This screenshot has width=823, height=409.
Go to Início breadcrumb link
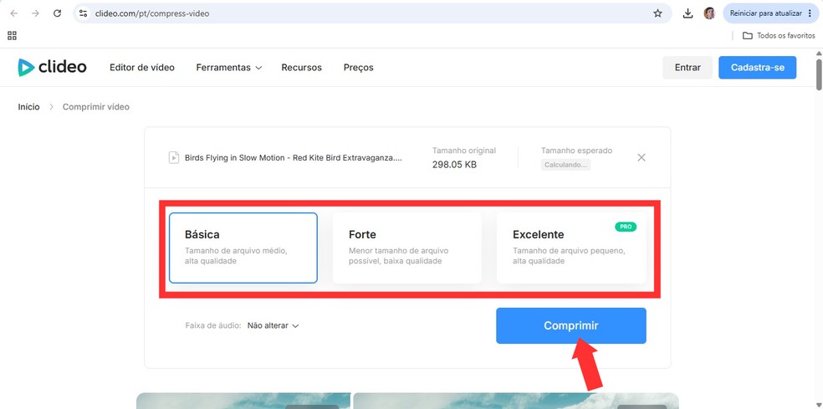[29, 106]
